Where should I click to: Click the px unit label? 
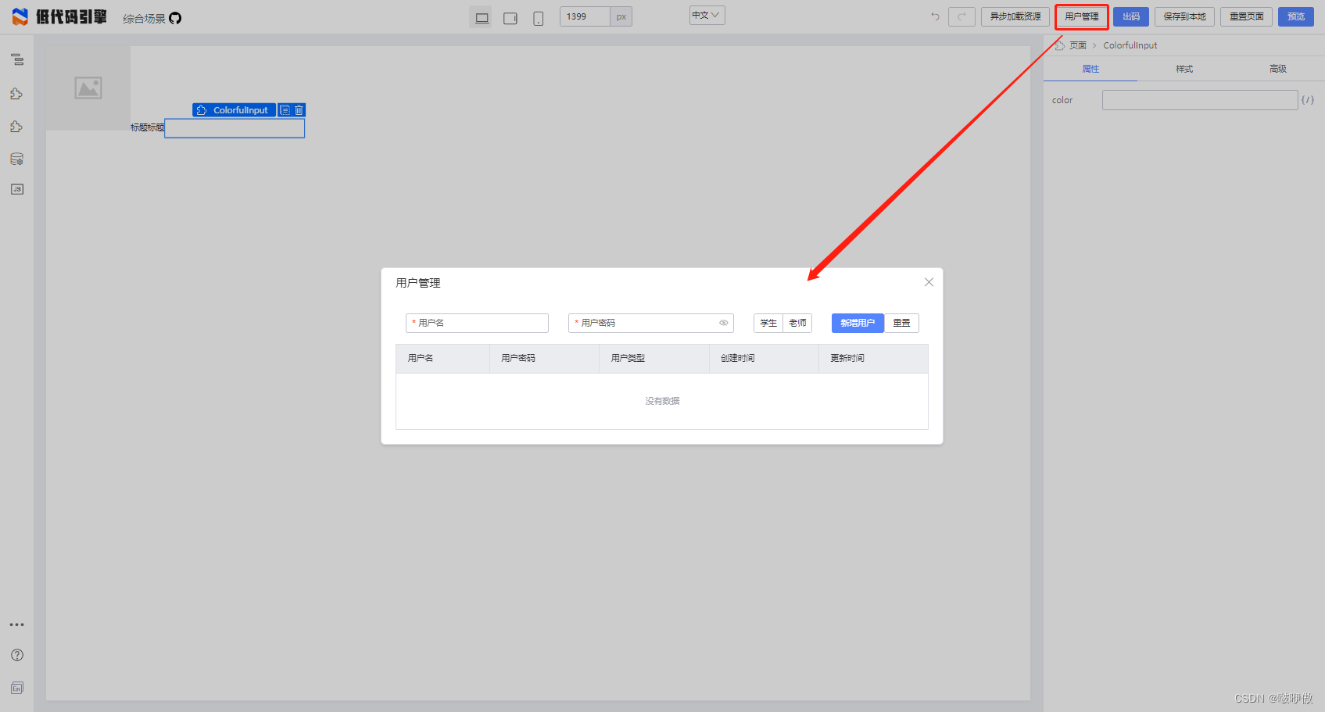[x=621, y=16]
